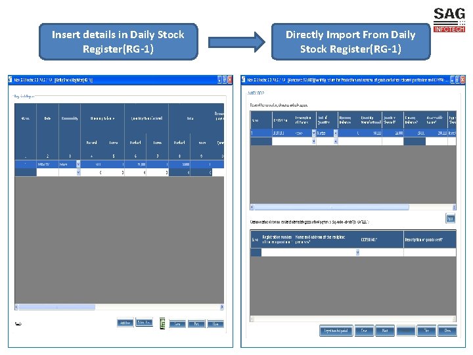Click right arrow of Daily Stock Register scrollbar
Viewport: 473px width, 355px height.
coord(222,307)
